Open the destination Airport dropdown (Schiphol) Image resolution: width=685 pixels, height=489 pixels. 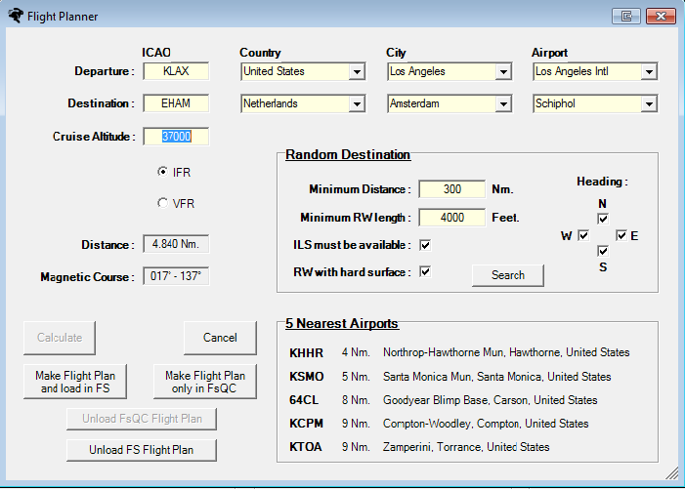point(649,103)
